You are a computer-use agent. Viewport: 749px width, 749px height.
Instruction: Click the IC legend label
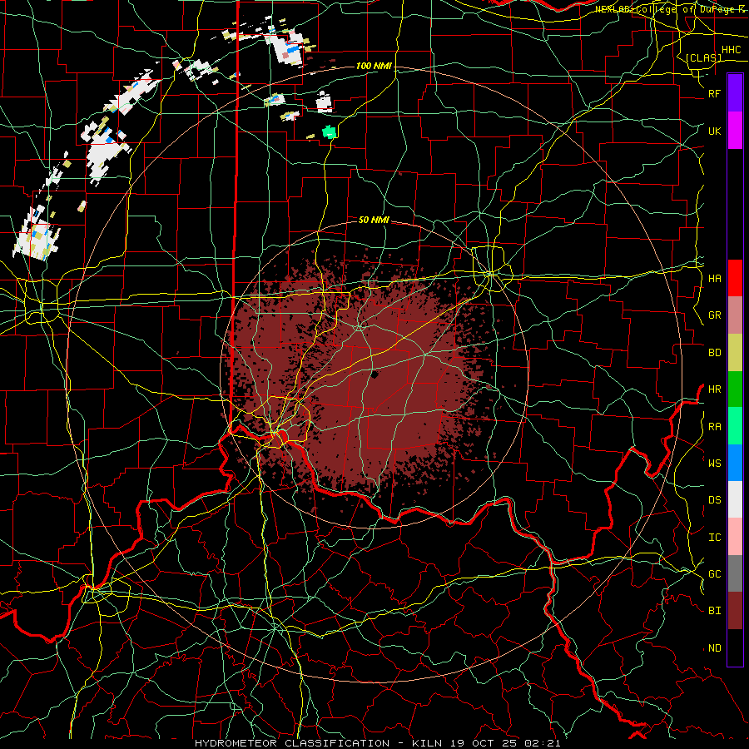pyautogui.click(x=715, y=538)
